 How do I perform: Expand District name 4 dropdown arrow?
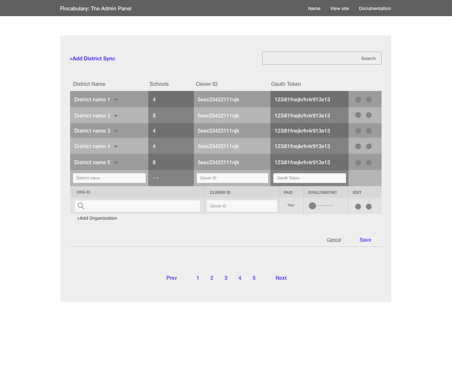[116, 146]
